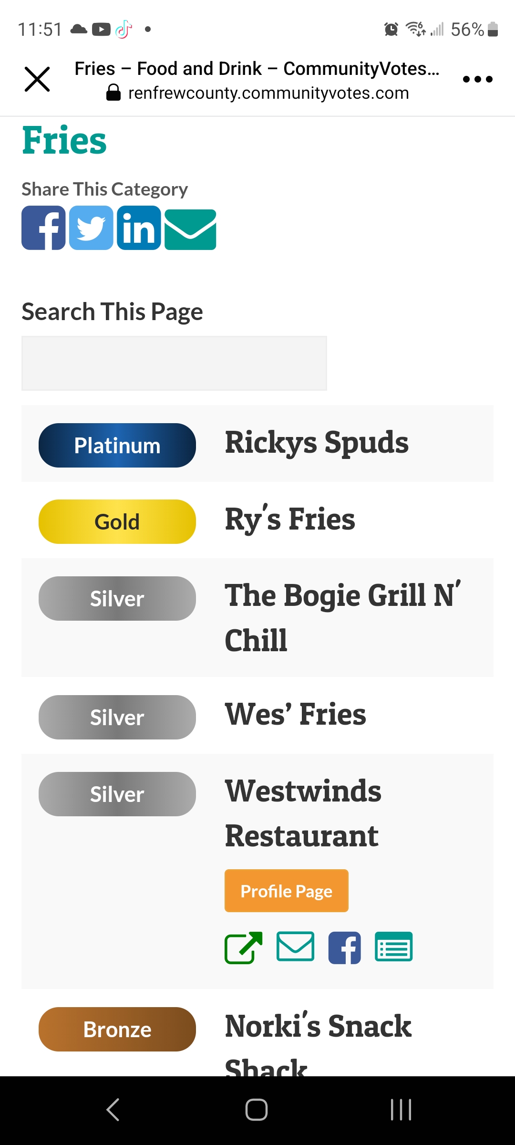Open the Wes' Fries entry
The image size is (515, 1145).
click(296, 715)
